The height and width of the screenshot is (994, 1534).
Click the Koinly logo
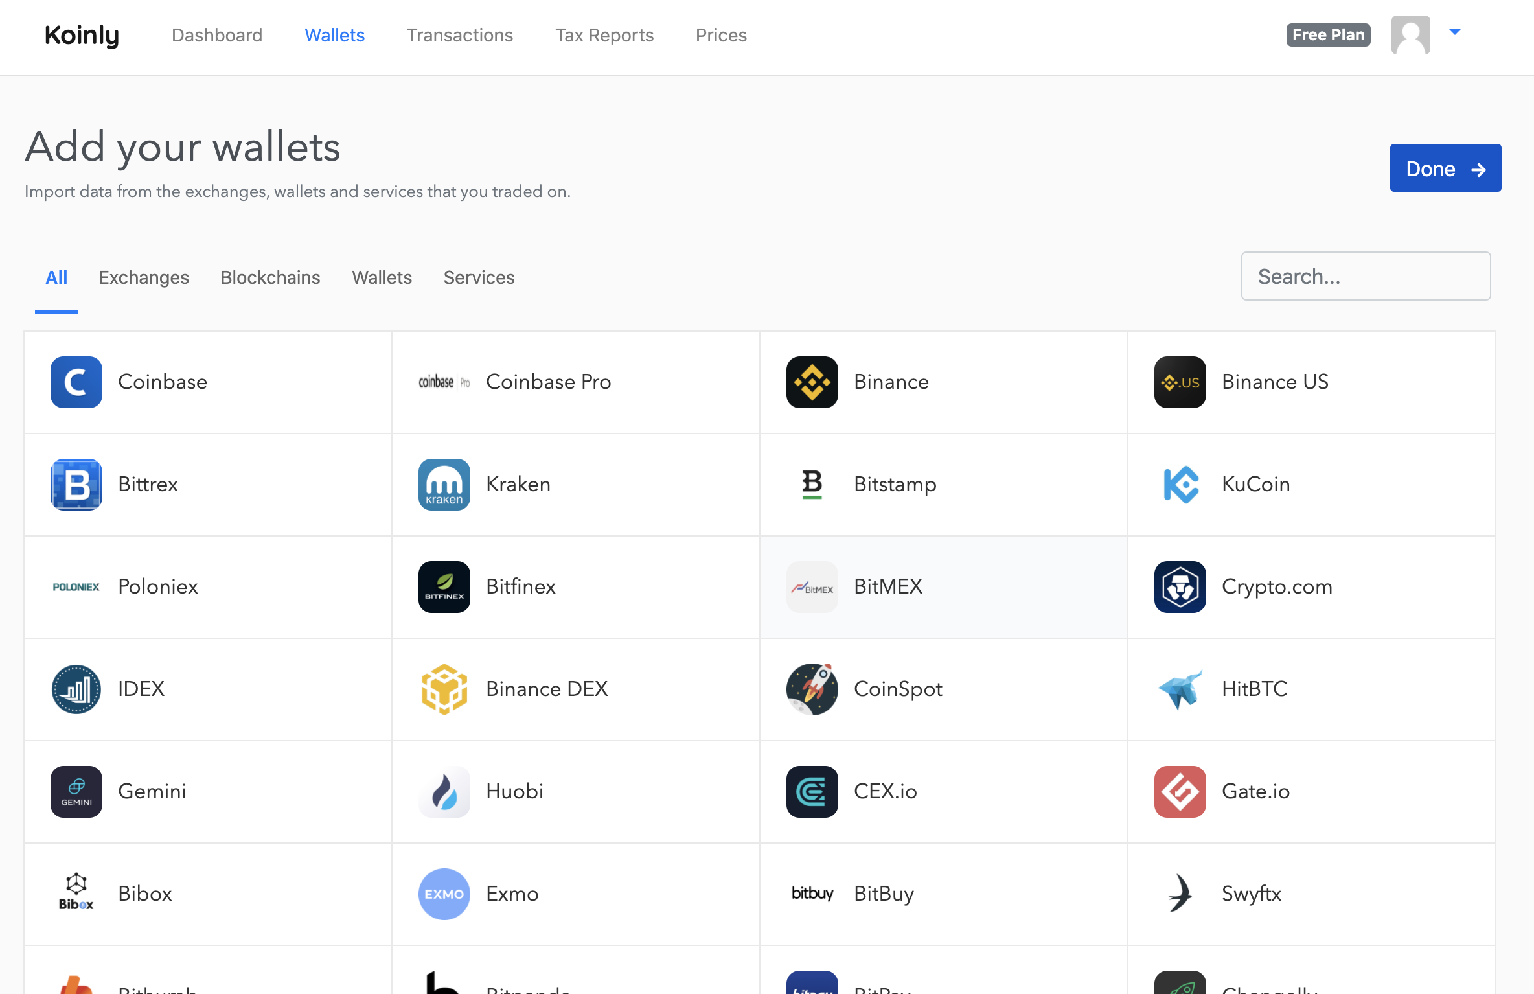[82, 35]
